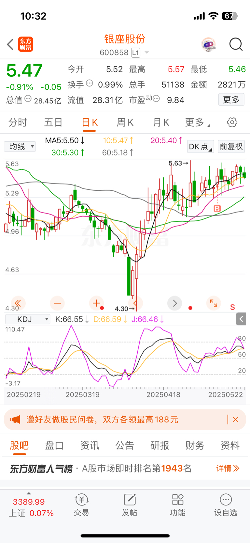250x543 pixels.
Task: Open the 东方财富 logo icon
Action: (25, 44)
